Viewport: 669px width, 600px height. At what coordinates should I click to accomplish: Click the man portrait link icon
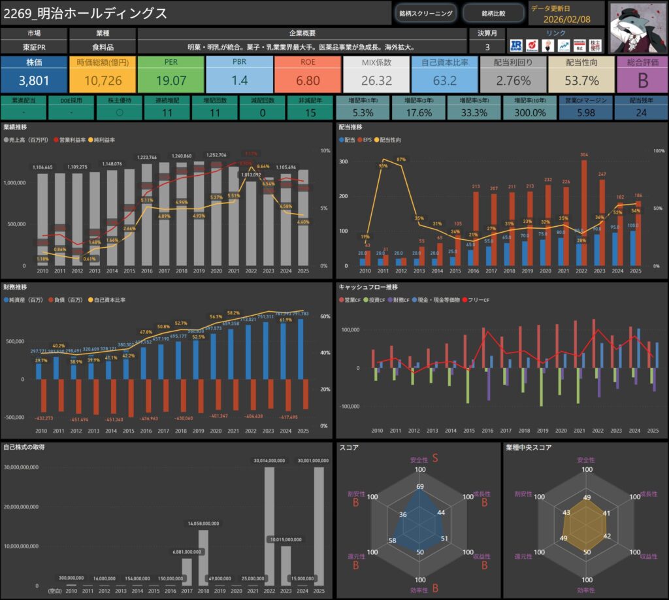click(548, 45)
